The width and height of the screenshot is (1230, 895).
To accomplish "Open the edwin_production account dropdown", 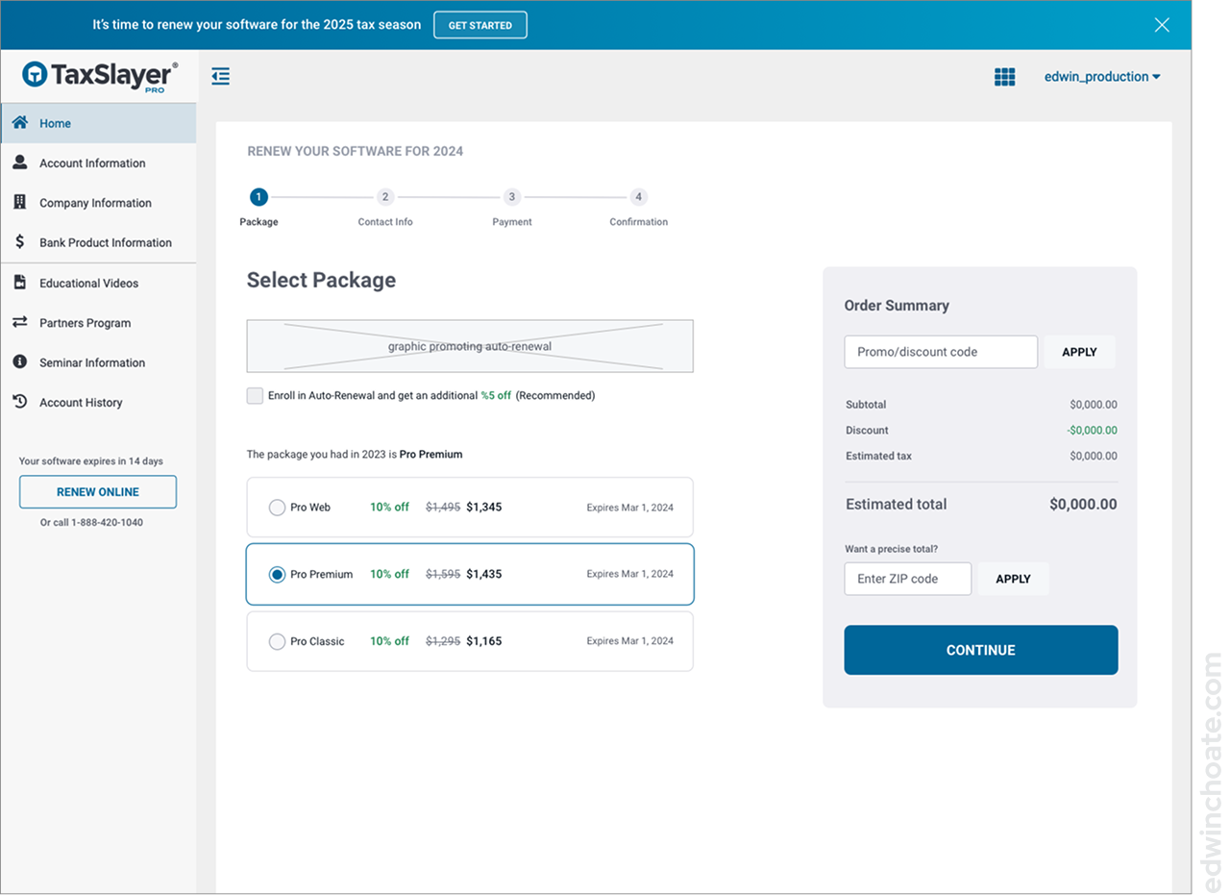I will click(x=1102, y=77).
